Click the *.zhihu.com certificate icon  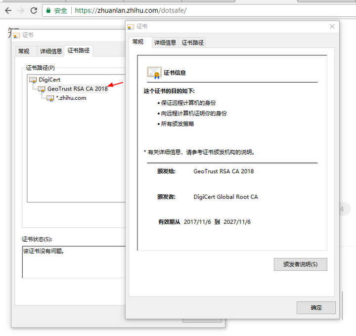[50, 98]
